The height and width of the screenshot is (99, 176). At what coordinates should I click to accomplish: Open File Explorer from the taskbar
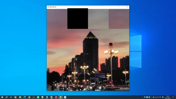click(20, 97)
